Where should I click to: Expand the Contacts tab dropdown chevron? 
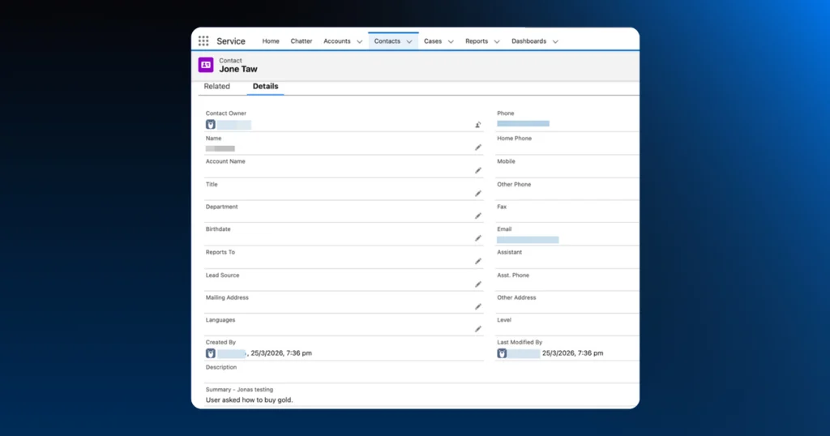(x=409, y=41)
